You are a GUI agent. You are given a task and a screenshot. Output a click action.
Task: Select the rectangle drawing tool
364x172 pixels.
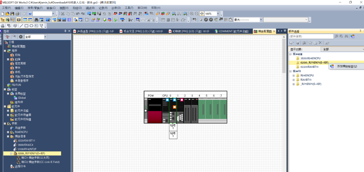point(27,26)
